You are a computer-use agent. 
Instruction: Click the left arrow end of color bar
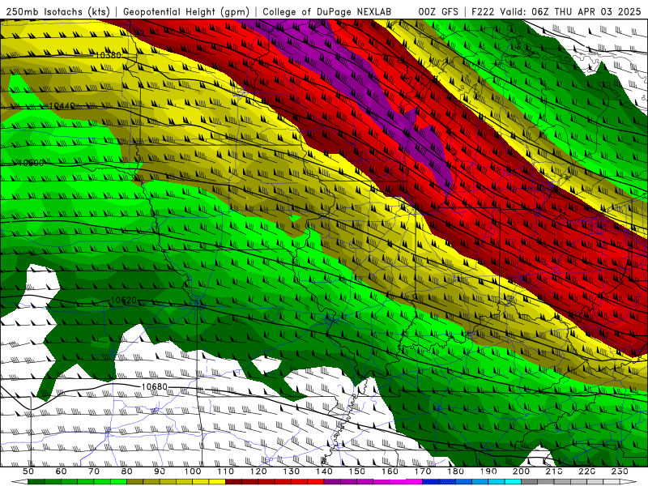pos(19,481)
